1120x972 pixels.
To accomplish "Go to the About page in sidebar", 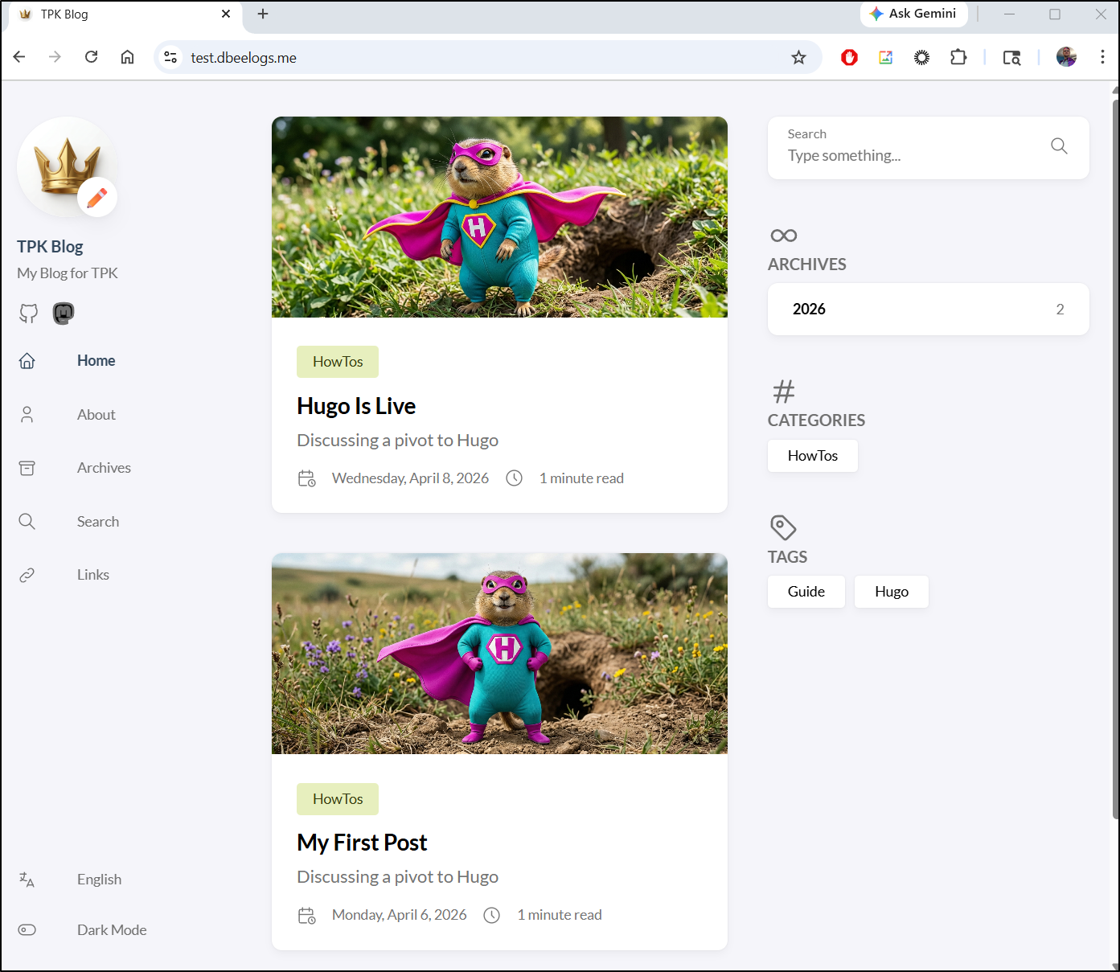I will pos(96,415).
